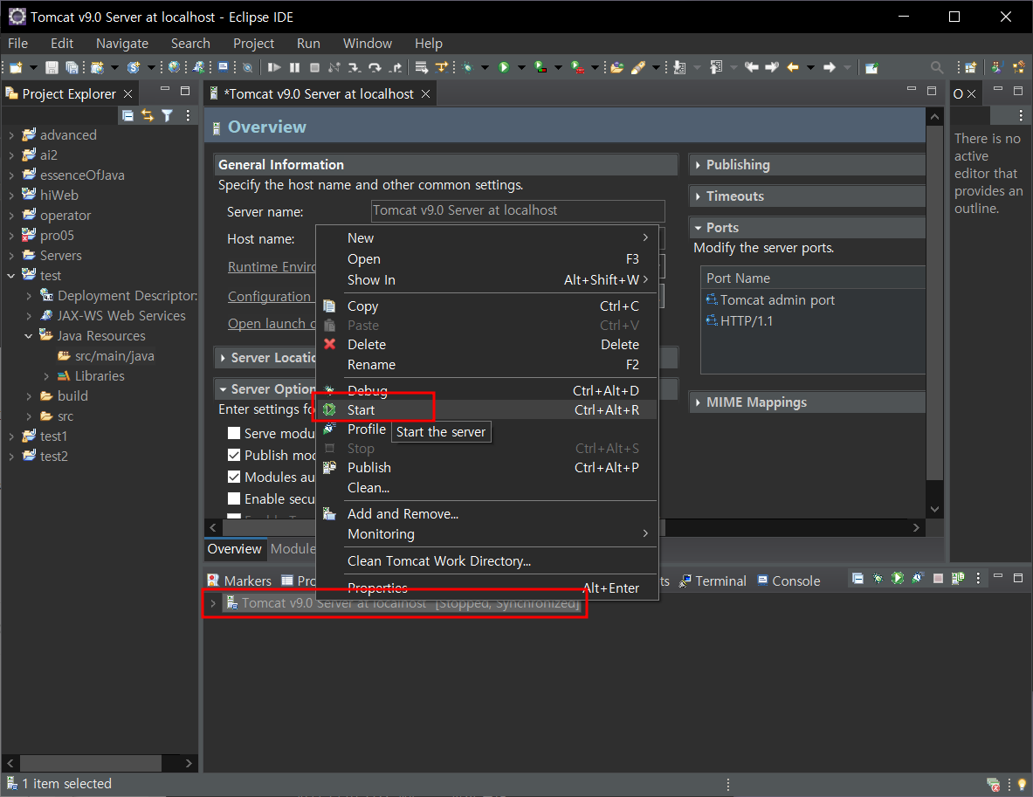Image resolution: width=1033 pixels, height=797 pixels.
Task: Select the Tomcat admin port row
Action: click(x=813, y=299)
